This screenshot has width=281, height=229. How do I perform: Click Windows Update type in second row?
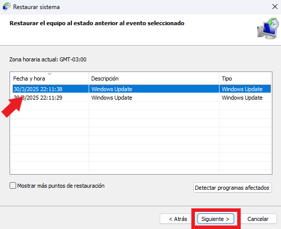[242, 98]
